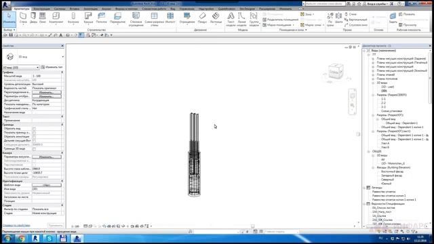Select the Текст модели (Model text) tool

click(x=231, y=19)
